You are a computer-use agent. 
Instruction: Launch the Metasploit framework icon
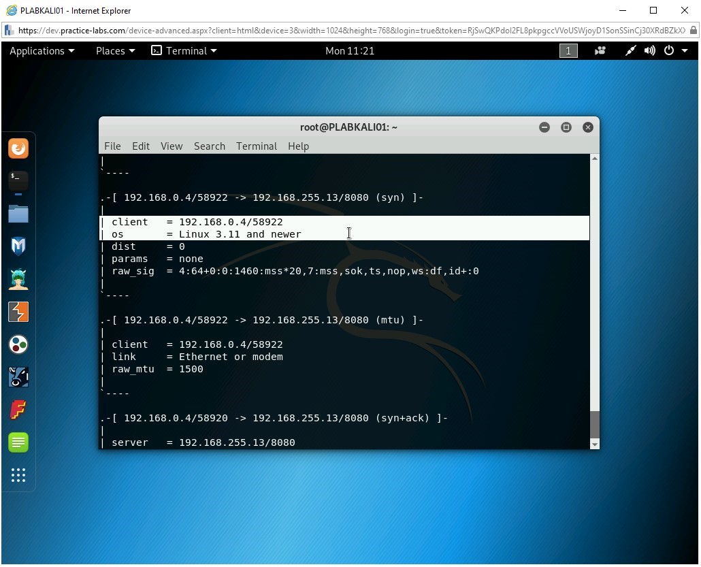coord(18,246)
